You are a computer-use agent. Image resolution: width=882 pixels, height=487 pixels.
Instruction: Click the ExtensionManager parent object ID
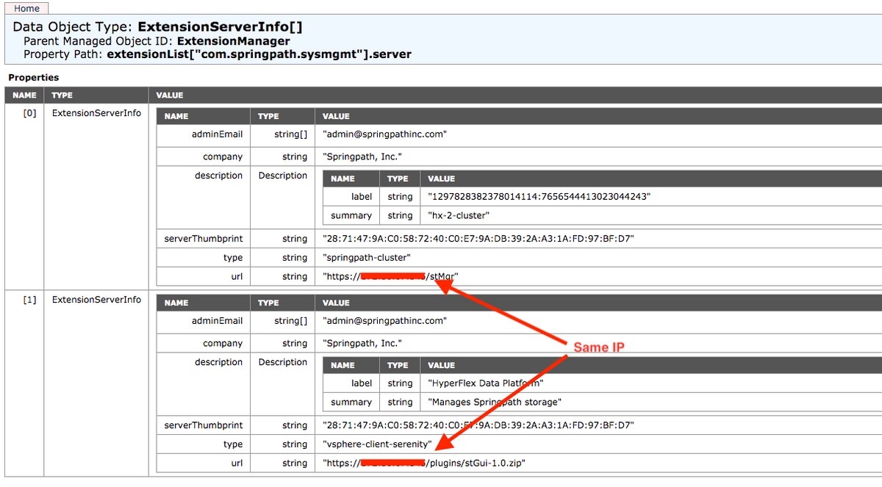tap(233, 41)
